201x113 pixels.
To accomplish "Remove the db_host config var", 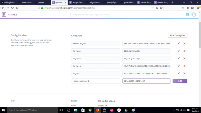I will click(184, 73).
